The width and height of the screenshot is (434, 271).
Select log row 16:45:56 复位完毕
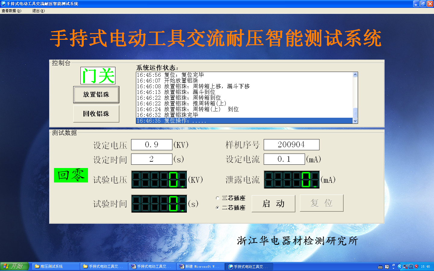pos(244,75)
